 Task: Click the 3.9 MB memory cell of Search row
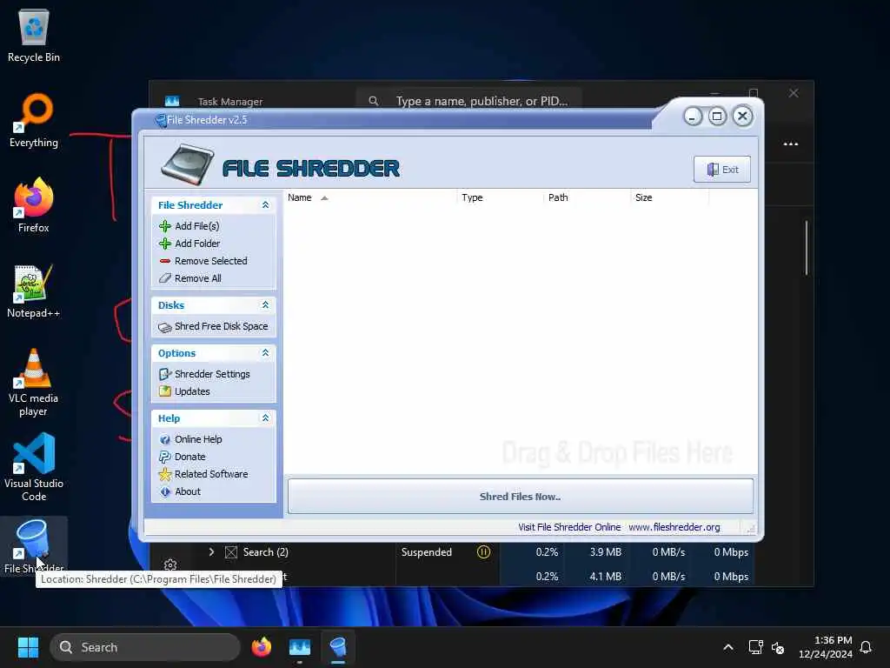605,552
